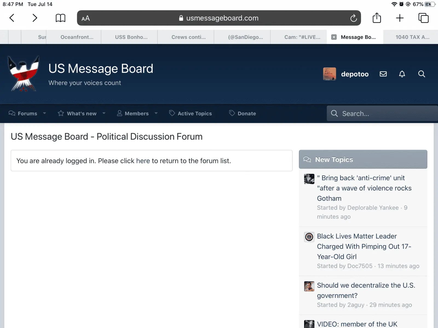The width and height of the screenshot is (438, 328).
Task: Click 'Started by Deplorable Yankee' text
Action: (x=358, y=208)
